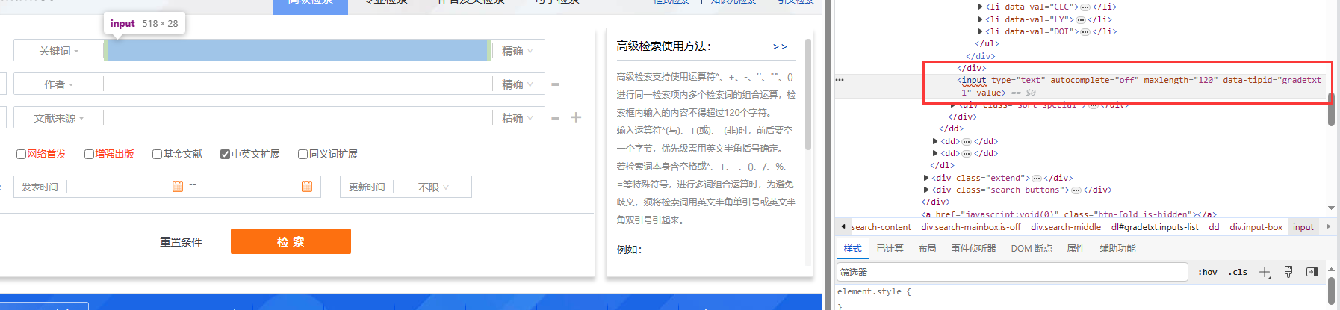Image resolution: width=1340 pixels, height=310 pixels.
Task: Toggle :hov pseudo-state panel
Action: (x=1207, y=272)
